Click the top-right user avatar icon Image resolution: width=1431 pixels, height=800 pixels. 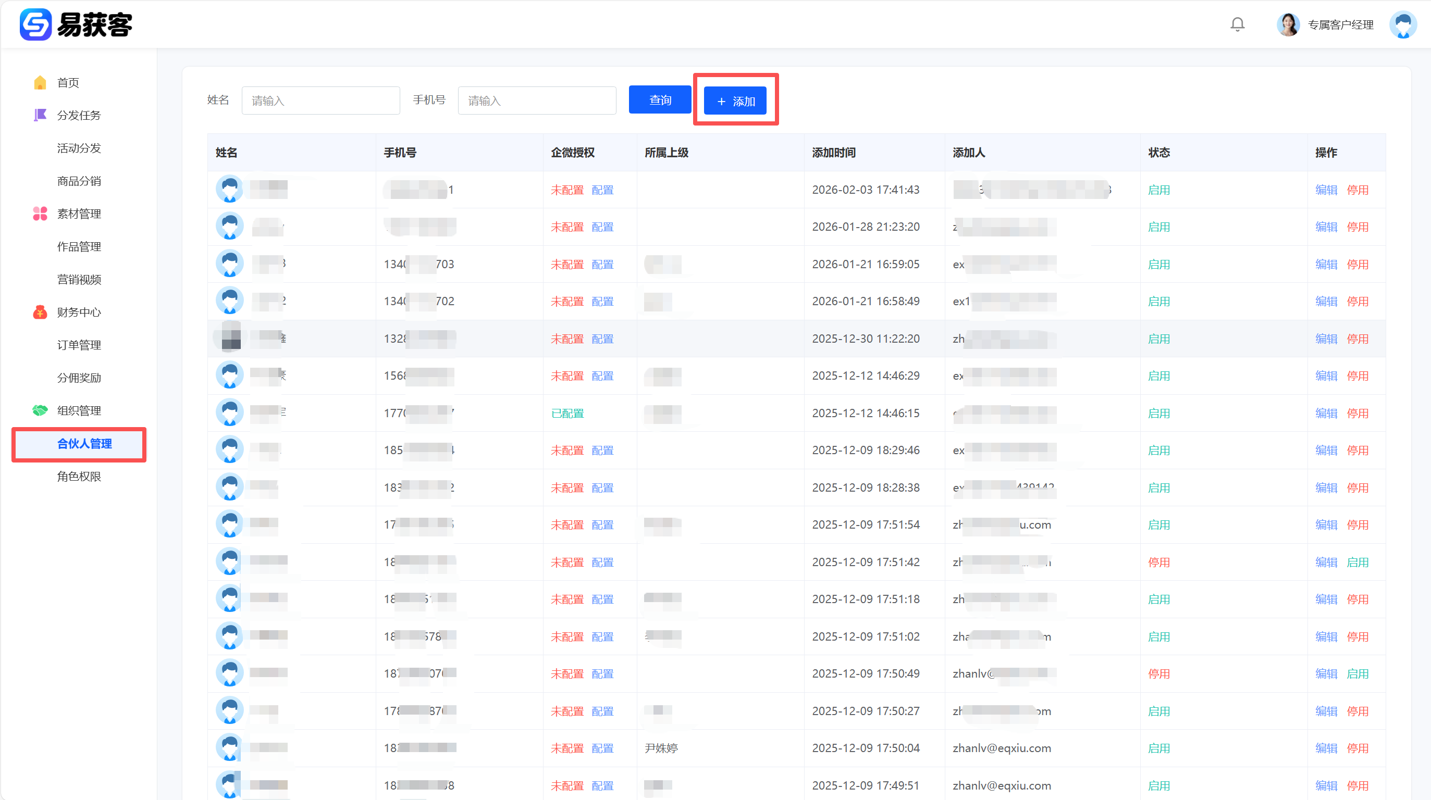coord(1403,24)
